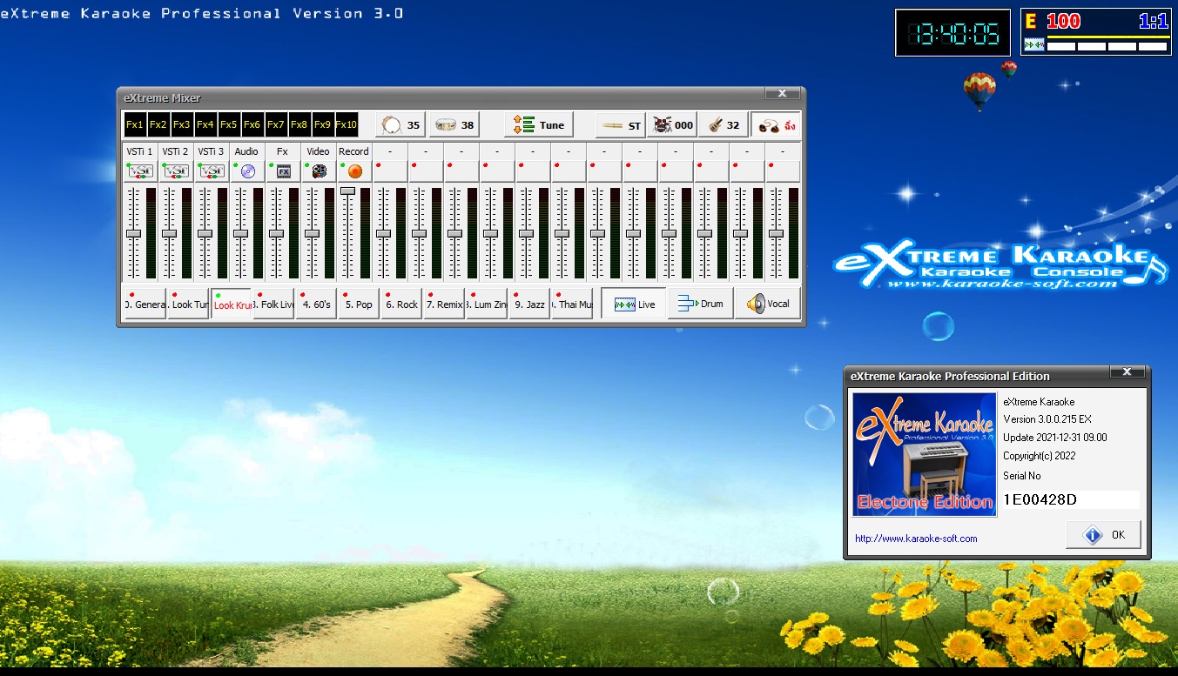
Task: Select the Lum Zing preset
Action: click(x=488, y=304)
